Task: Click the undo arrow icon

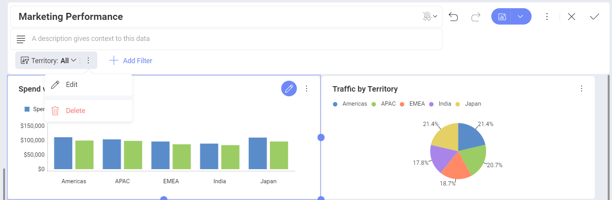Action: click(453, 17)
